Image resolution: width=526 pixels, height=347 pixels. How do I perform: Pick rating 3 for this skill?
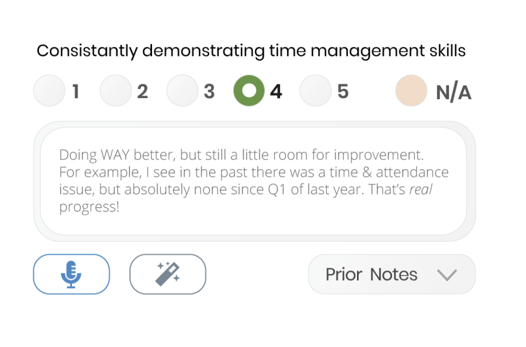(x=182, y=90)
